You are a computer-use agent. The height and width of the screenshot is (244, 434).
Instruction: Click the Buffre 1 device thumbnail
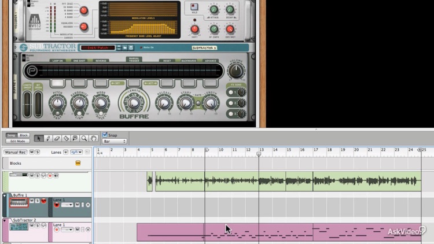pos(19,203)
